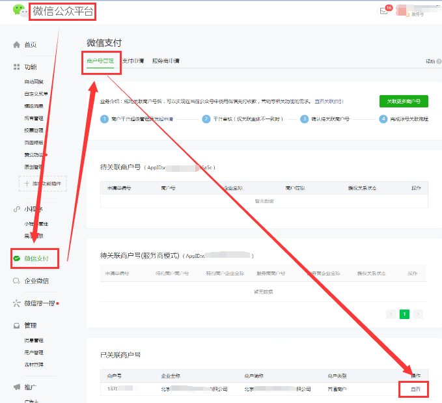Open 自动回复 in the sidebar
The width and height of the screenshot is (442, 403).
click(x=34, y=81)
